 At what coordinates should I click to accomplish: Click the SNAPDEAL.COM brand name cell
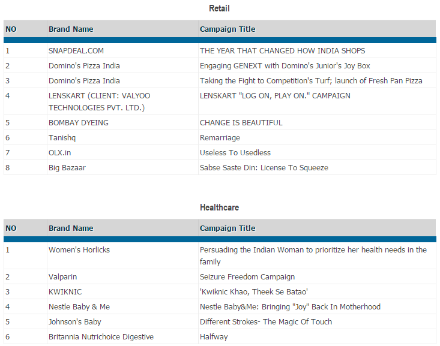76,51
